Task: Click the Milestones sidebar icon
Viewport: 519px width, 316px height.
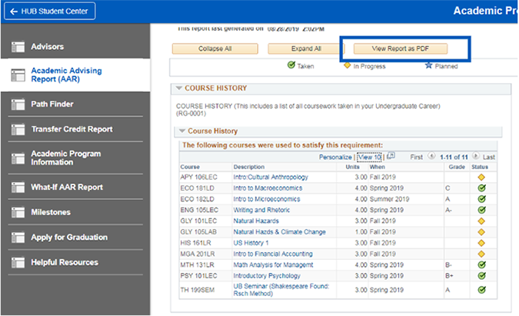Action: 18,212
